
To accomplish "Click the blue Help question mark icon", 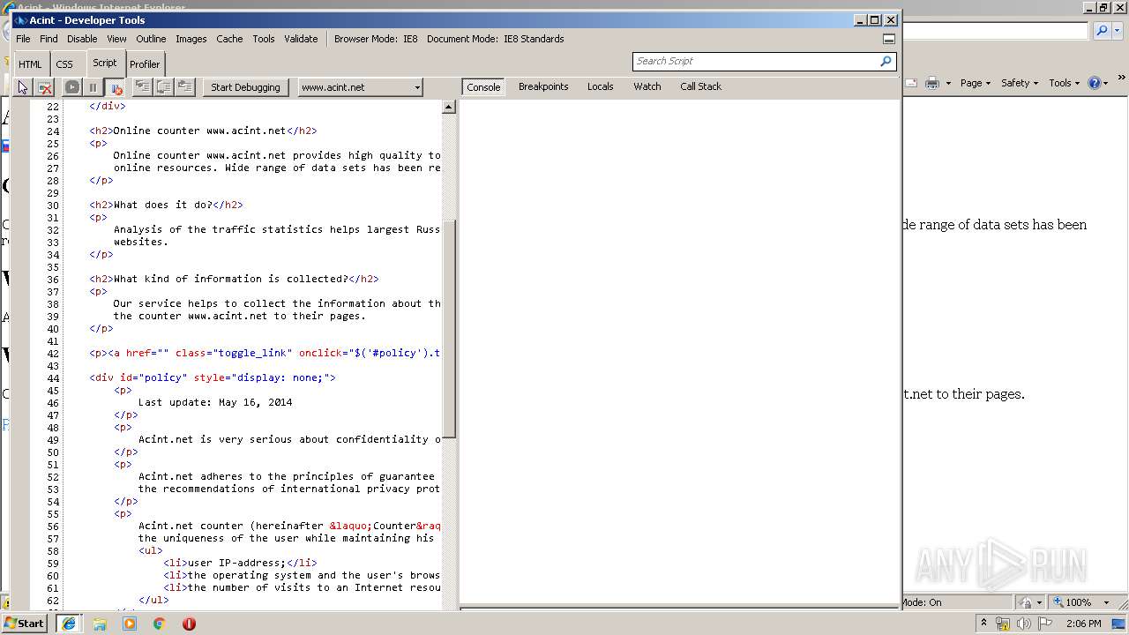I will coord(1095,83).
